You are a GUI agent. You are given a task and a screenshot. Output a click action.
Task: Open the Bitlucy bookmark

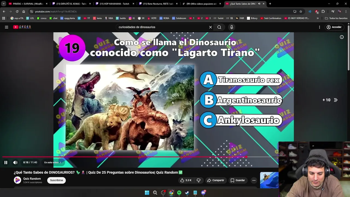click(252, 18)
